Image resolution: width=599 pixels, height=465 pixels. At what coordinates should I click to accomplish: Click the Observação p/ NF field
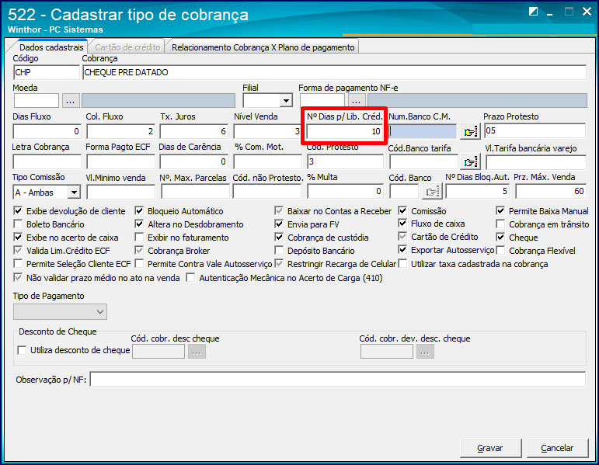click(338, 379)
